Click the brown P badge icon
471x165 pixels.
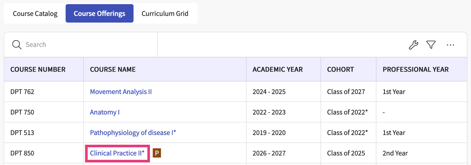[157, 153]
